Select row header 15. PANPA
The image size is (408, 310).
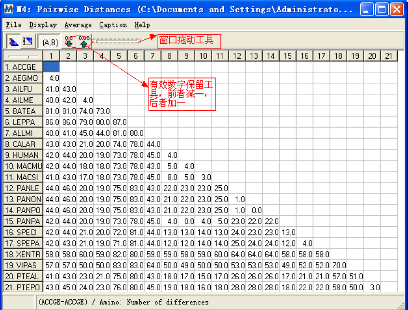click(23, 221)
